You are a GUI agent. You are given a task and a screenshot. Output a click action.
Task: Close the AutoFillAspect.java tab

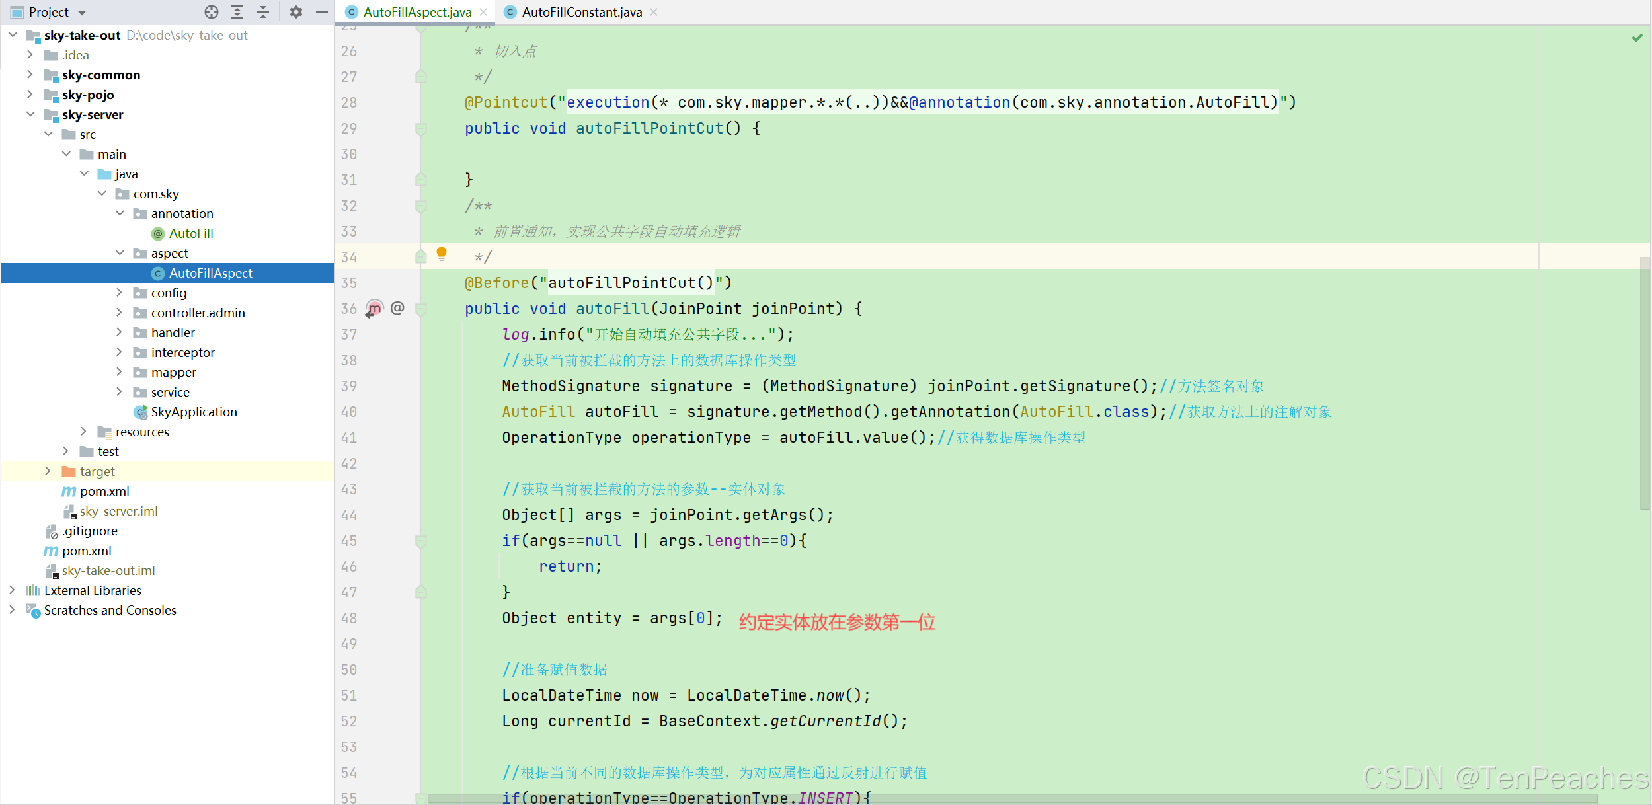484,12
